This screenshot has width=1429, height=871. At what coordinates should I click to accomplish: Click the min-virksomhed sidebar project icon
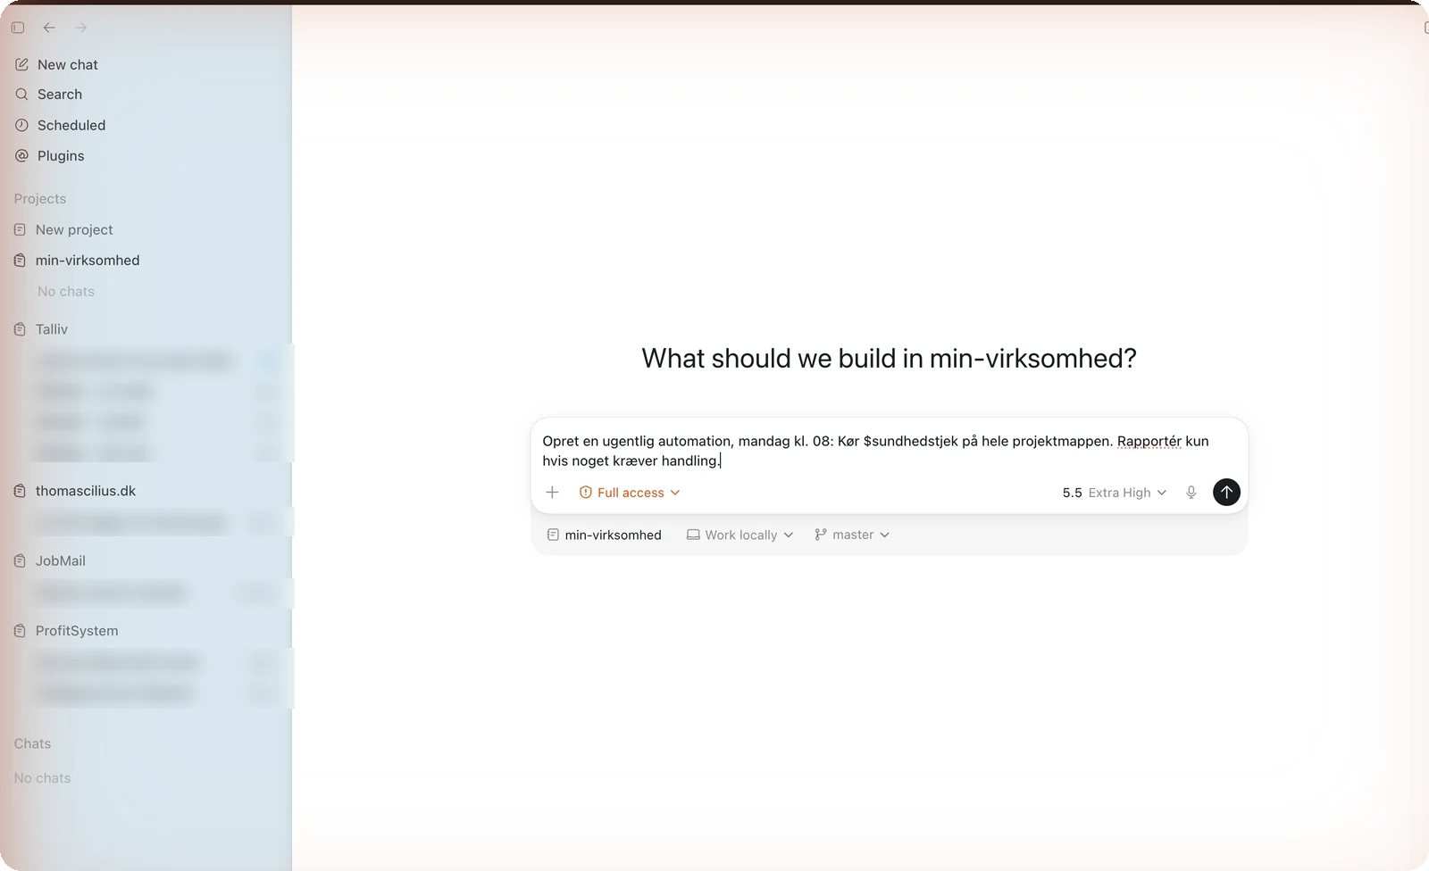pyautogui.click(x=20, y=261)
